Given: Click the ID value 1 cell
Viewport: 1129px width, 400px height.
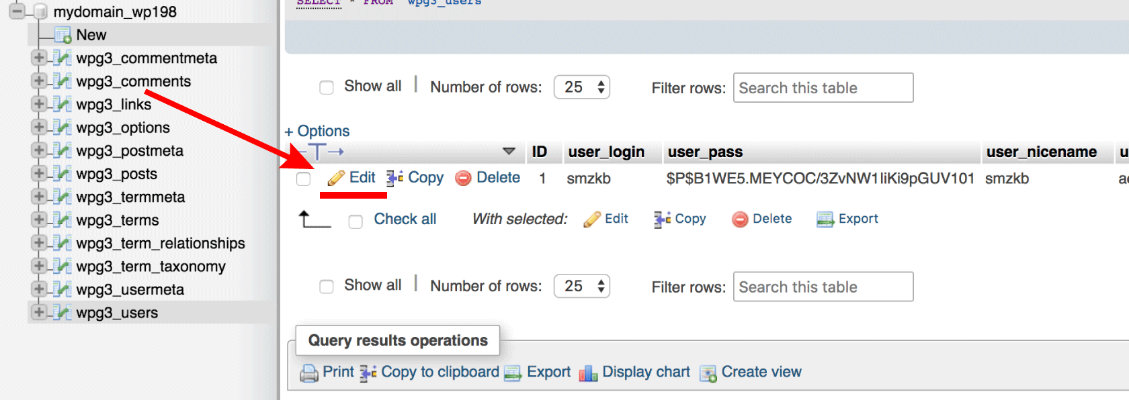Looking at the screenshot, I should [542, 179].
